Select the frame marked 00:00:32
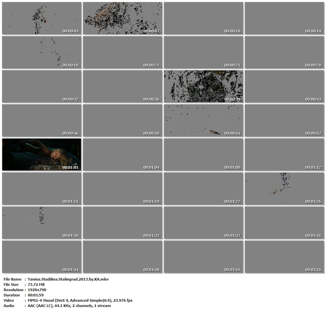 click(x=42, y=86)
